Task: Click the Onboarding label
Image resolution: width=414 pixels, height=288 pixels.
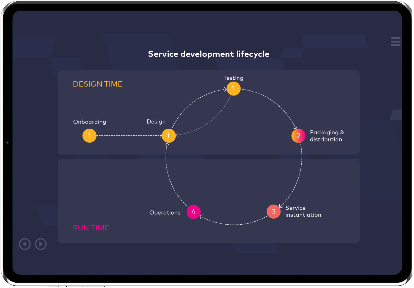Action: pyautogui.click(x=89, y=122)
